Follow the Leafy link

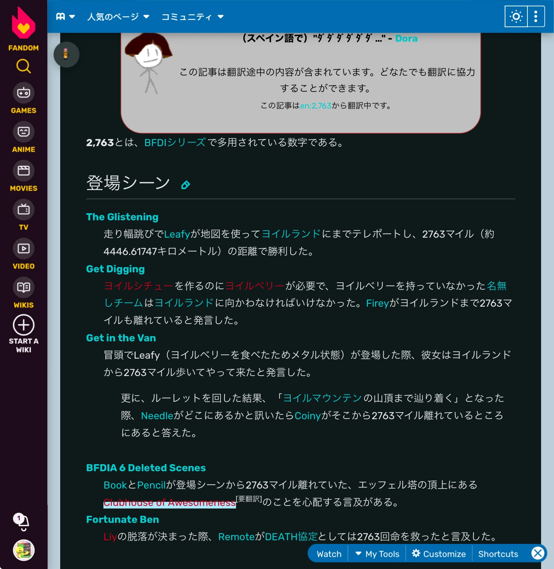178,234
